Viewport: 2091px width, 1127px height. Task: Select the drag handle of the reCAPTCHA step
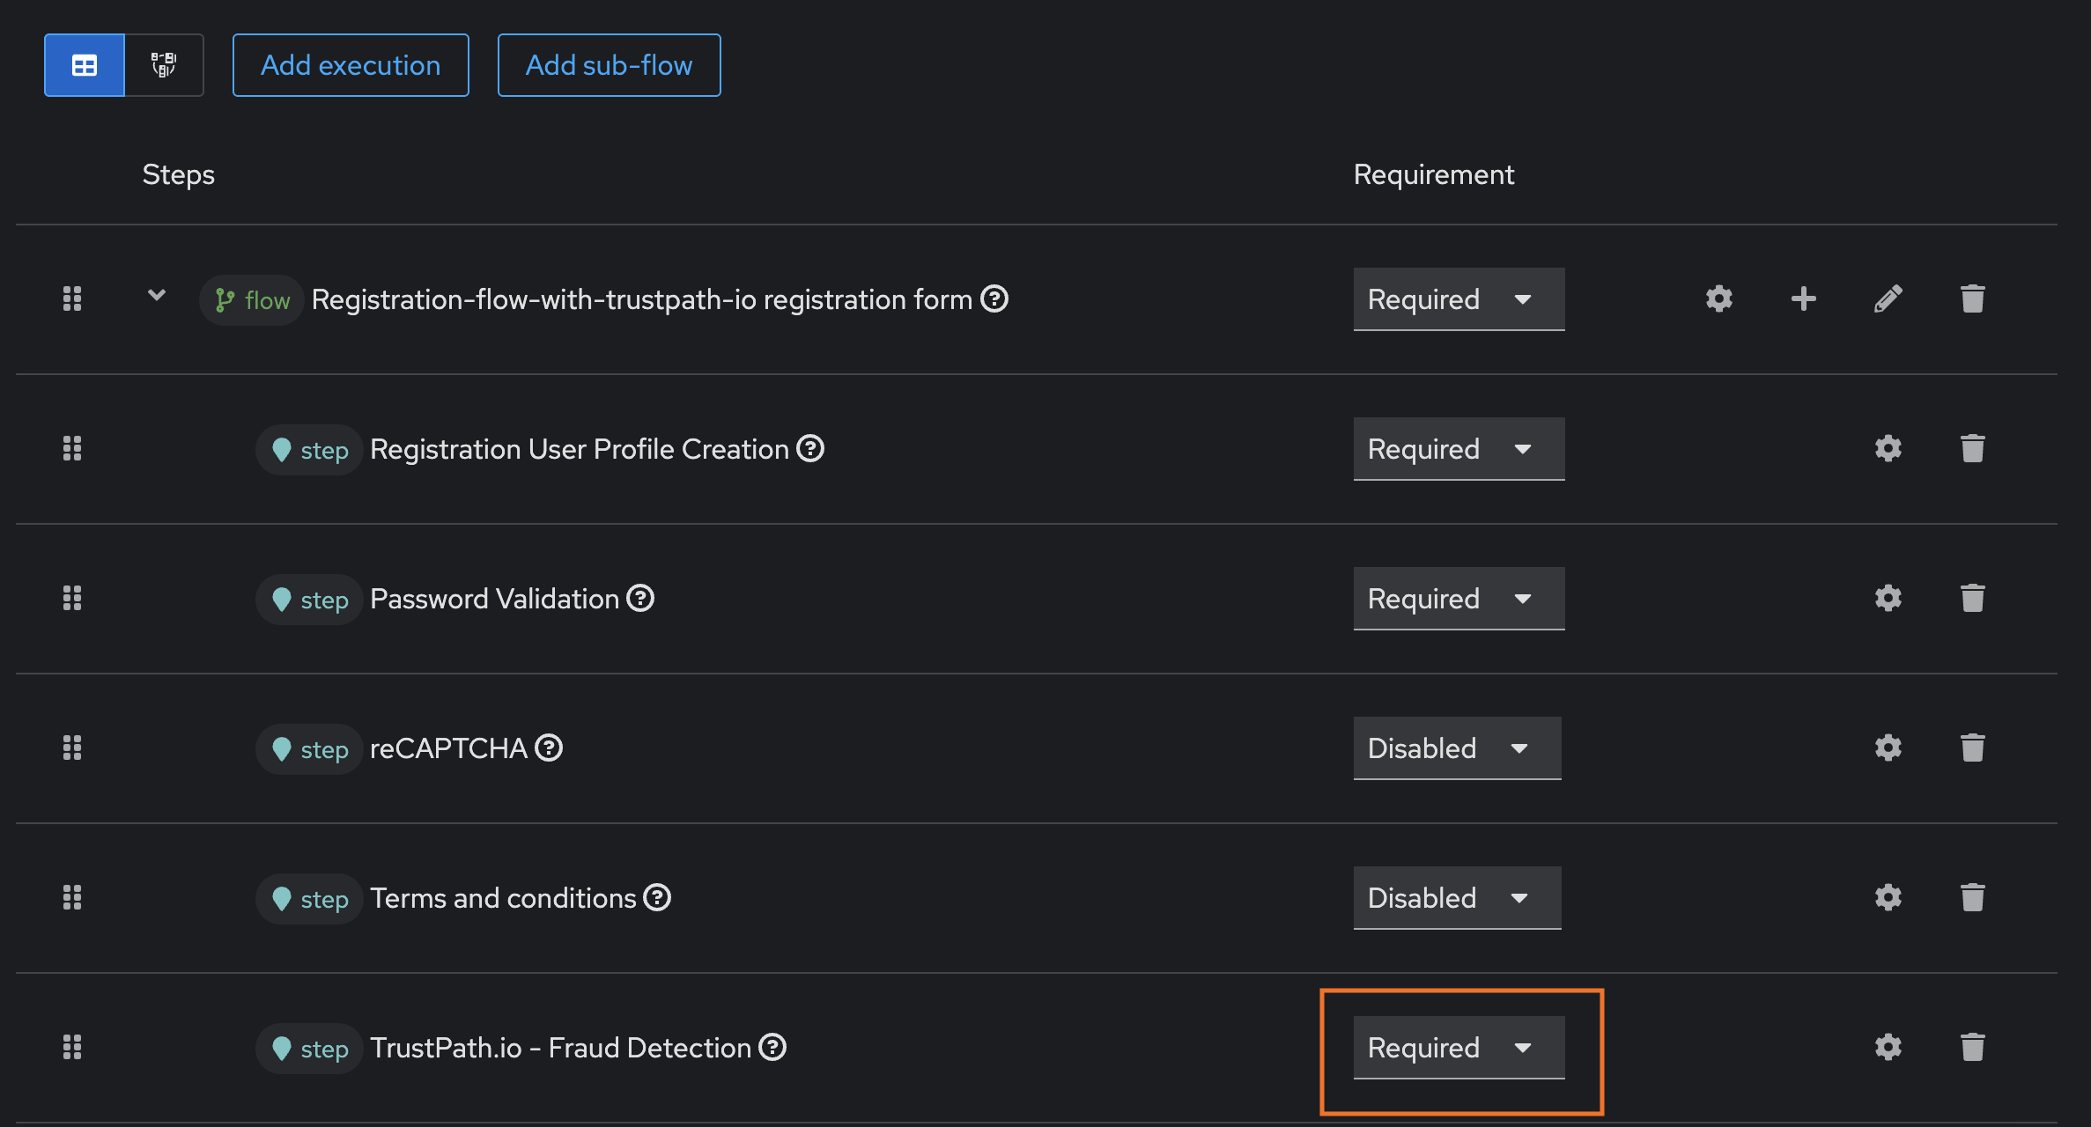[x=72, y=748]
